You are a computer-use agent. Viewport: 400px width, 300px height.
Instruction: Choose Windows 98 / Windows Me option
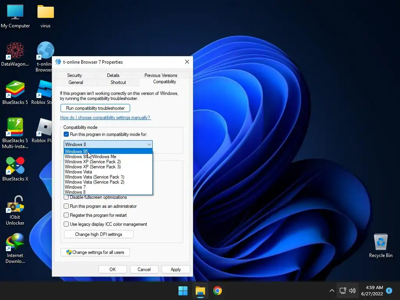tap(108, 156)
